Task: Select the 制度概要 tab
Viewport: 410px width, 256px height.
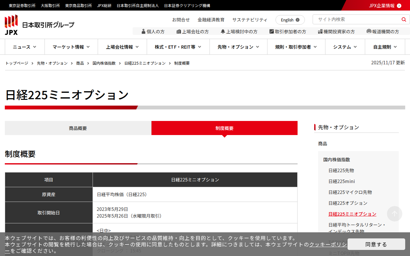Action: coord(225,128)
